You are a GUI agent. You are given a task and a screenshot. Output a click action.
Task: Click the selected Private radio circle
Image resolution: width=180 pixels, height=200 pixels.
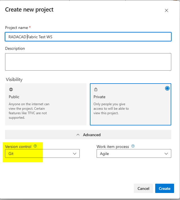click(167, 88)
